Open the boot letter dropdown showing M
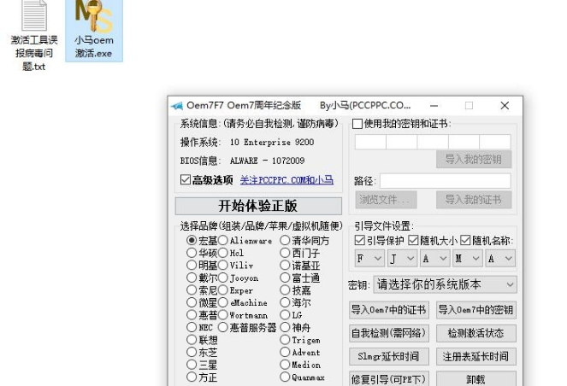The image size is (567, 386). coord(468,259)
